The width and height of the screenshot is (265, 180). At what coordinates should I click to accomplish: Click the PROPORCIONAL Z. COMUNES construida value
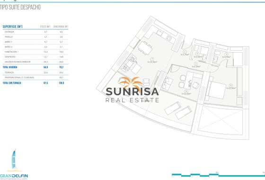(61, 78)
